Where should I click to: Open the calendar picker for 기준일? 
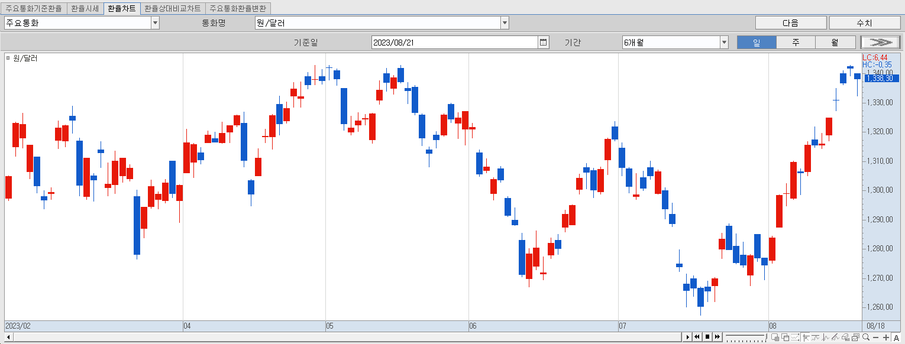pos(544,42)
